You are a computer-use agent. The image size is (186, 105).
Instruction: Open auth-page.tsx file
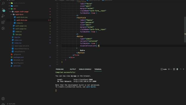click(21, 29)
